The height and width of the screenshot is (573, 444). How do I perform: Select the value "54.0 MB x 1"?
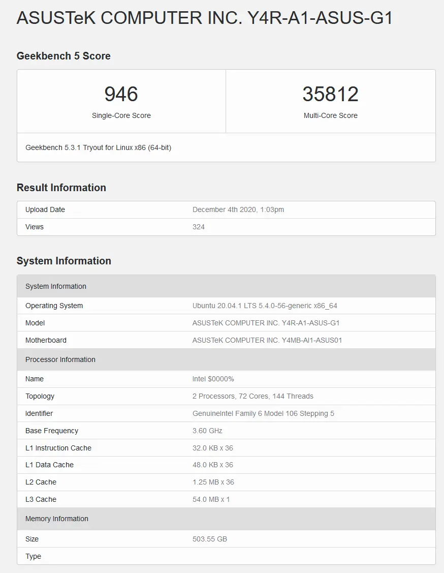(x=211, y=500)
